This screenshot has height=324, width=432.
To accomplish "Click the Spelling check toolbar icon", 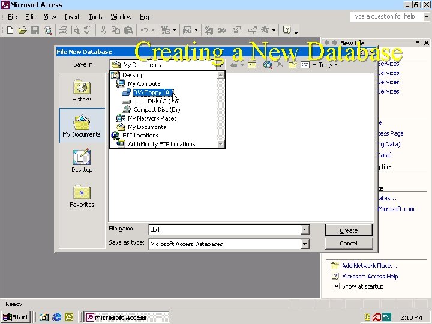I will click(88, 30).
